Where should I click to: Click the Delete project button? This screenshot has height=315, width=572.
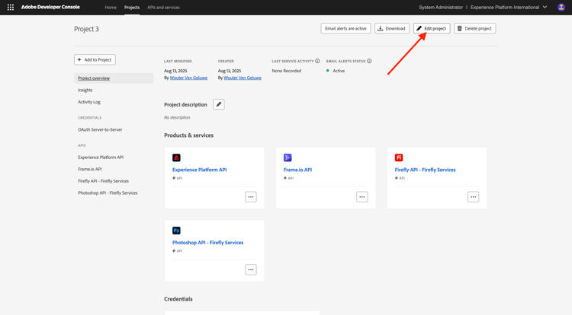point(474,28)
